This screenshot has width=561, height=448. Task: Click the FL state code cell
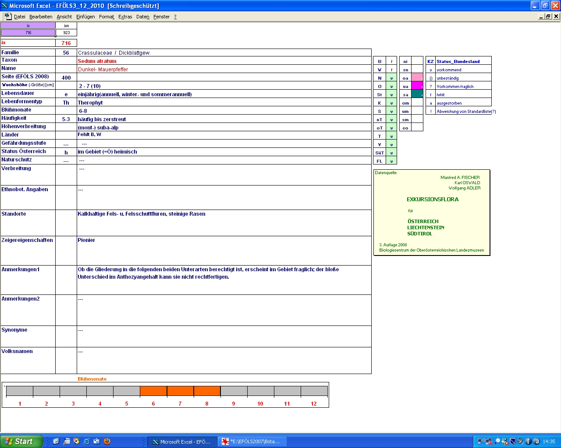pos(380,161)
